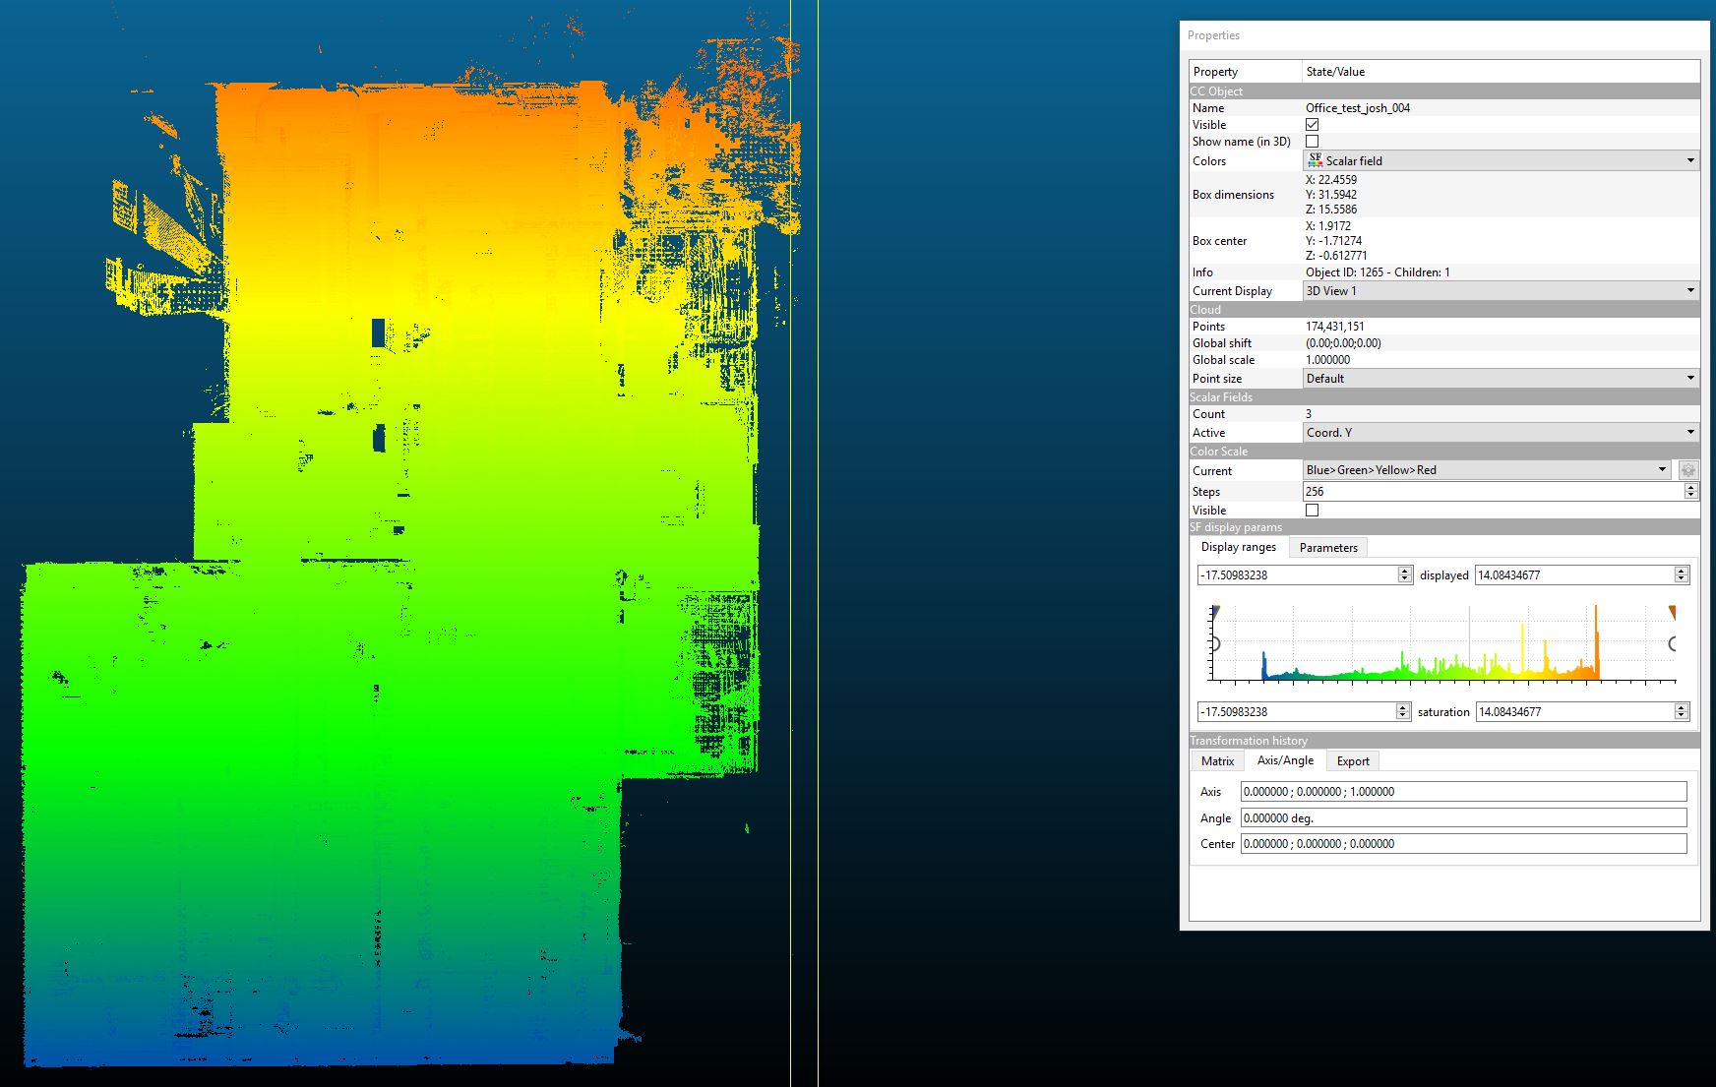The width and height of the screenshot is (1716, 1087).
Task: Expand the Point size Default dropdown
Action: tap(1501, 379)
